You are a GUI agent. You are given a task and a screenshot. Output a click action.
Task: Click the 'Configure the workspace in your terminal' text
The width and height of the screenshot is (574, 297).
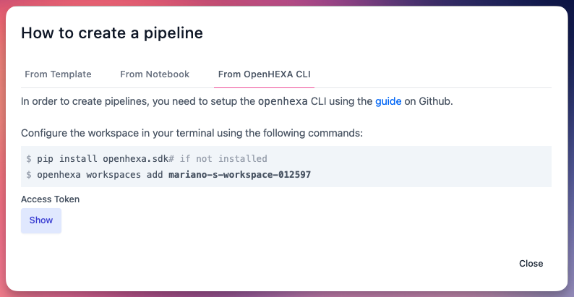click(192, 133)
